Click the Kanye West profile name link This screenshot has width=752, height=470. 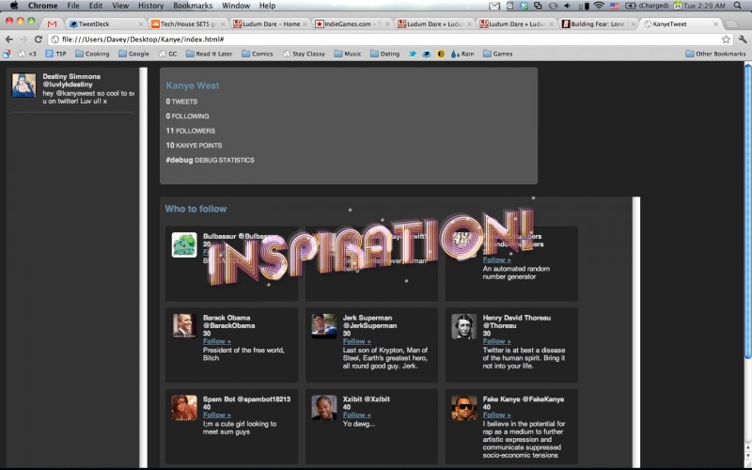tap(193, 86)
